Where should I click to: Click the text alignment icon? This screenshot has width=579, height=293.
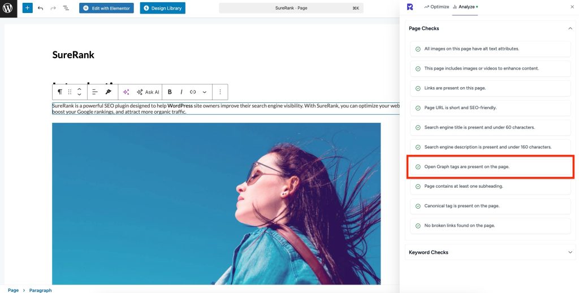[x=95, y=92]
